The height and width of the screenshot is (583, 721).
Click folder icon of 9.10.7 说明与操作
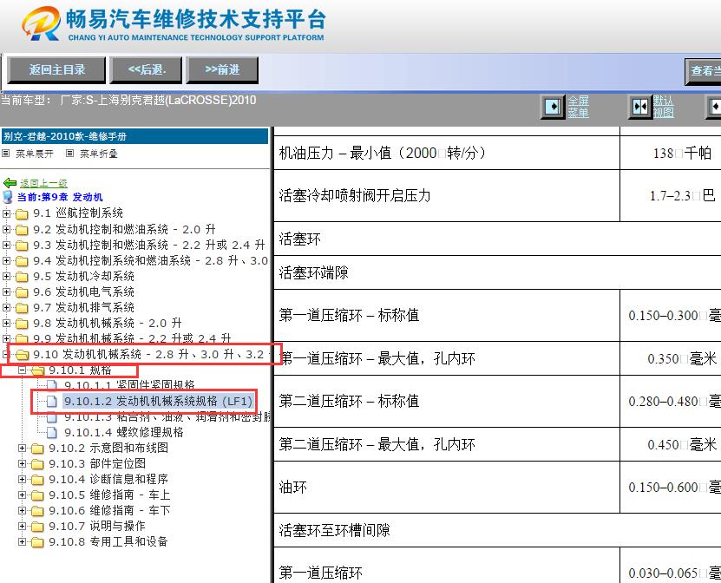tap(37, 527)
